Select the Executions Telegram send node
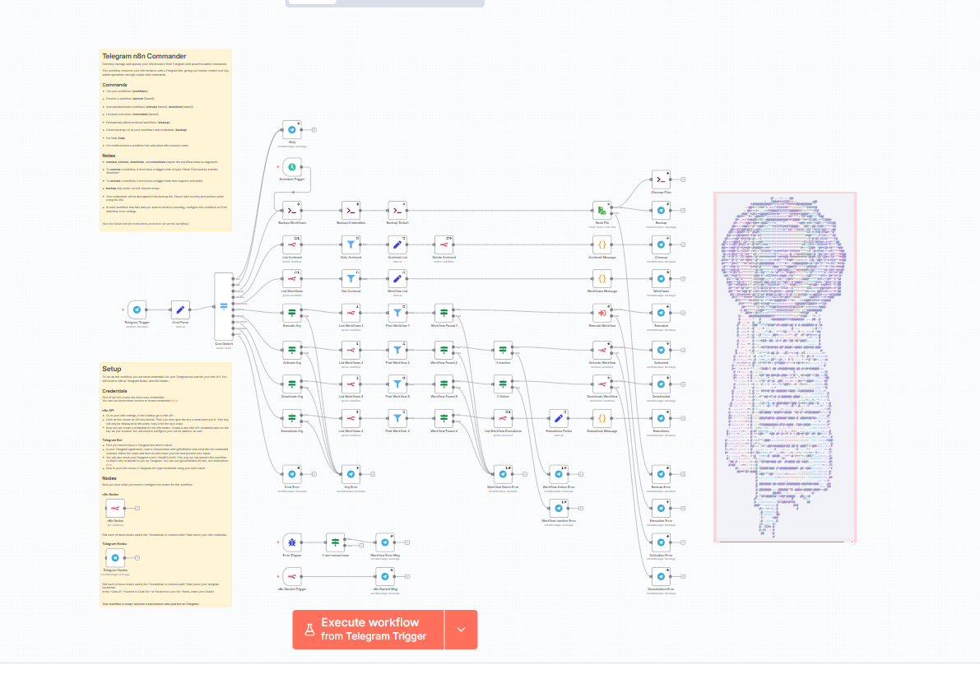The image size is (980, 684). (661, 418)
